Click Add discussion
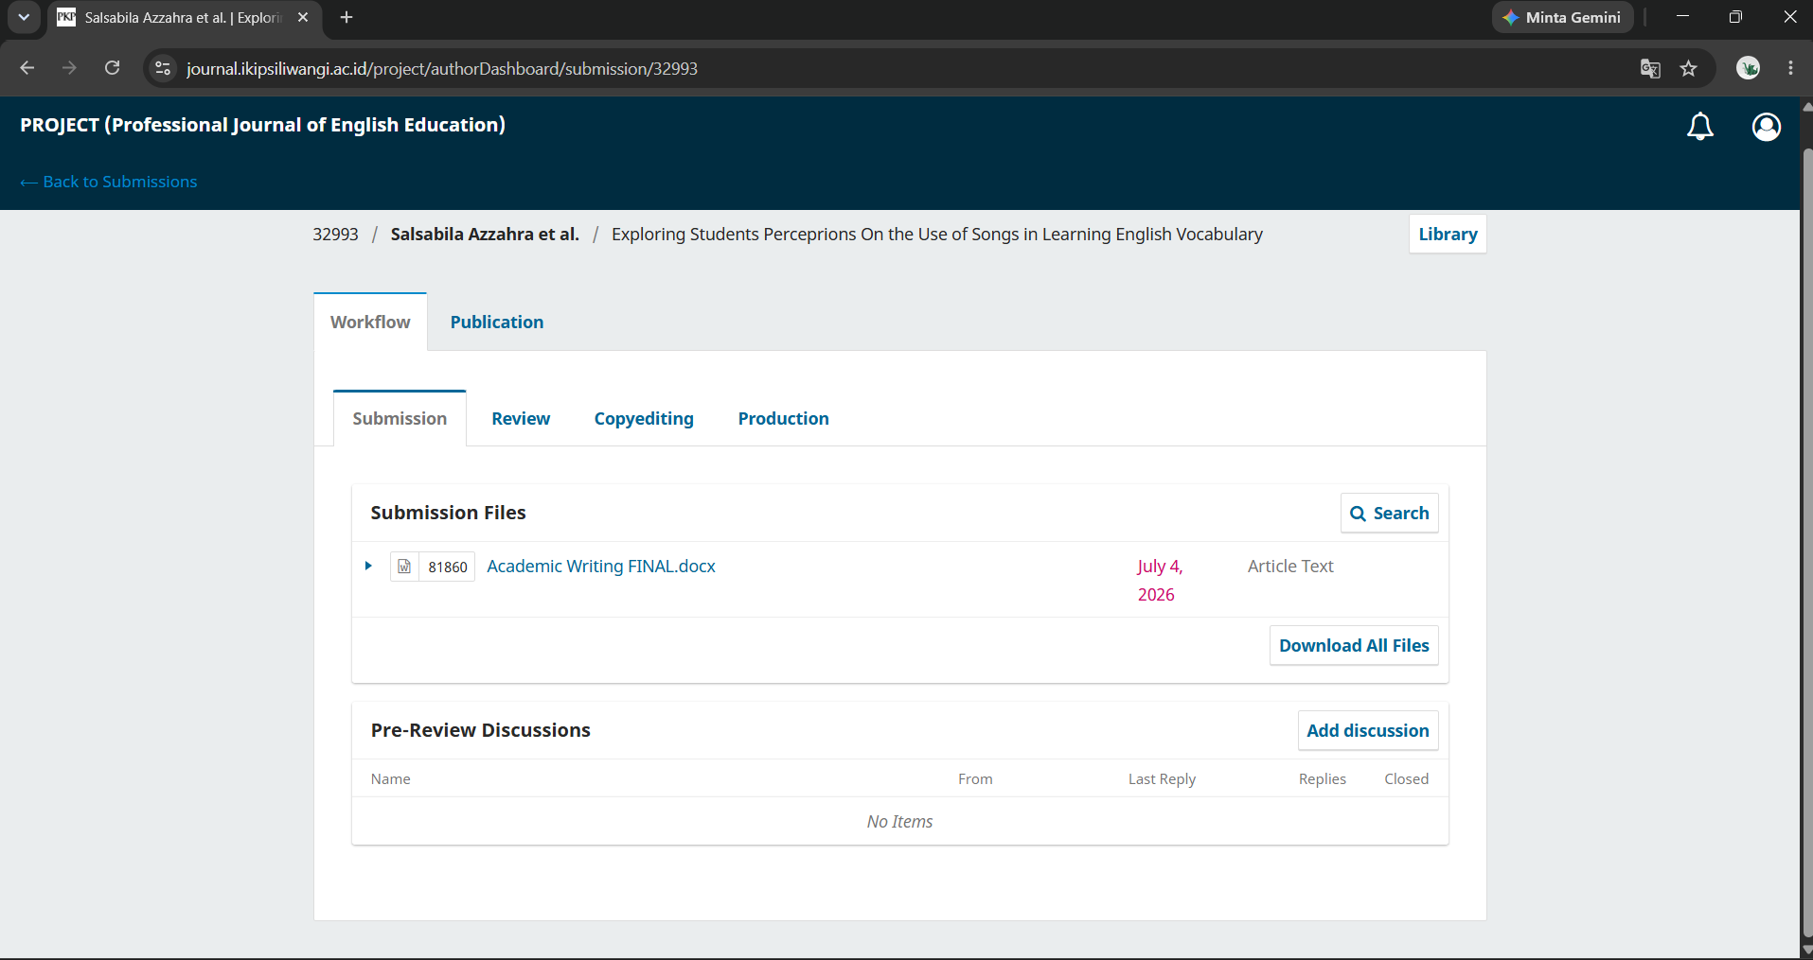This screenshot has width=1813, height=960. point(1368,730)
